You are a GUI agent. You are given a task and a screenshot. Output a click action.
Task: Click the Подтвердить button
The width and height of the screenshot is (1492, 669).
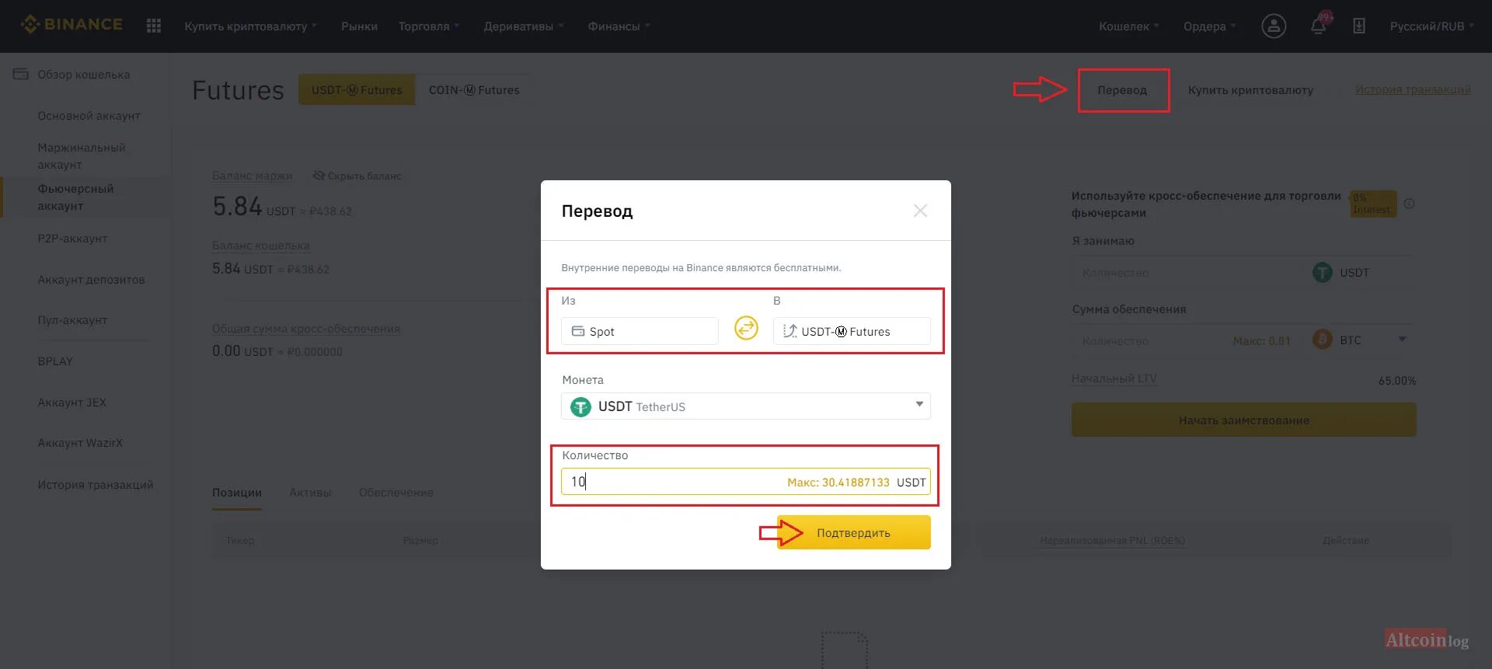click(x=853, y=532)
